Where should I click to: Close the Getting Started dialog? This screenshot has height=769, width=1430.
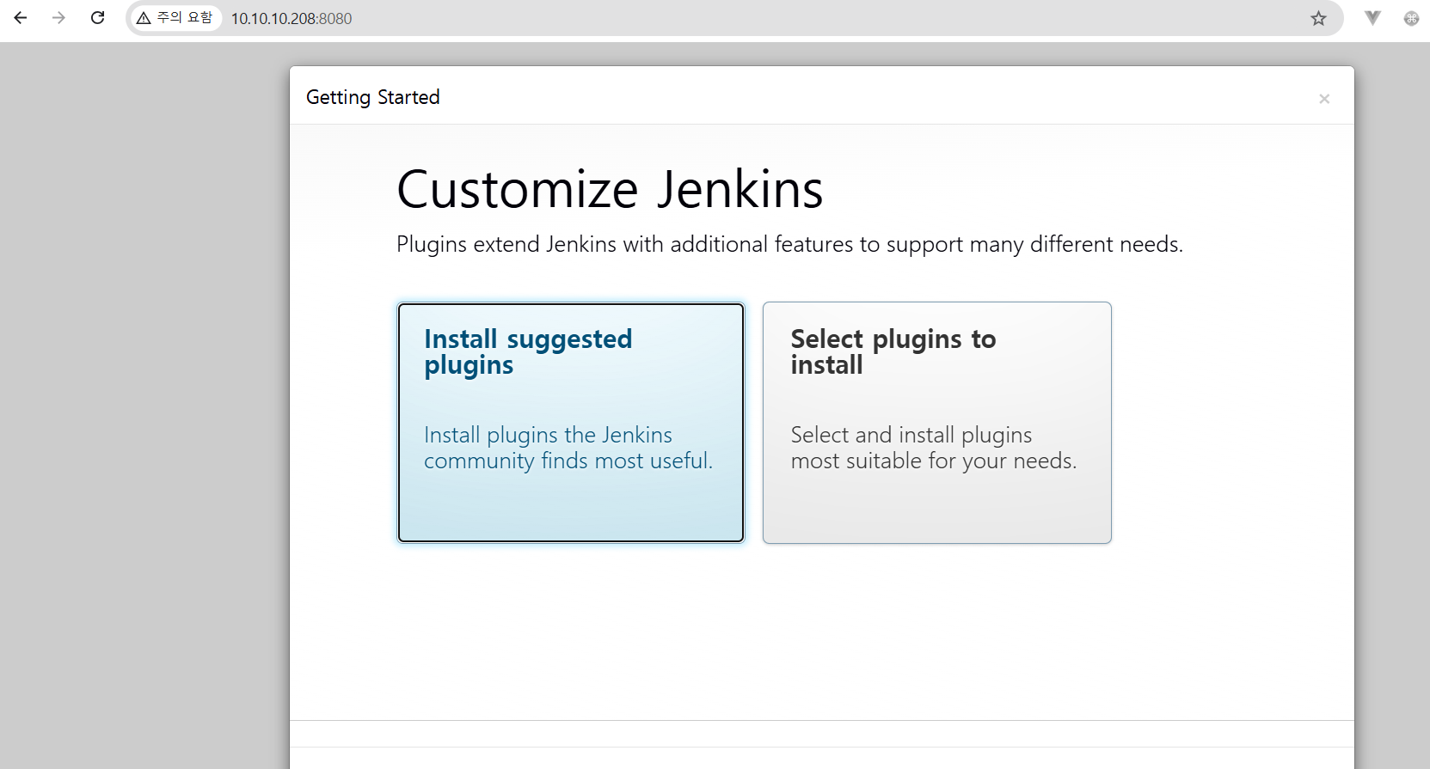click(x=1324, y=99)
